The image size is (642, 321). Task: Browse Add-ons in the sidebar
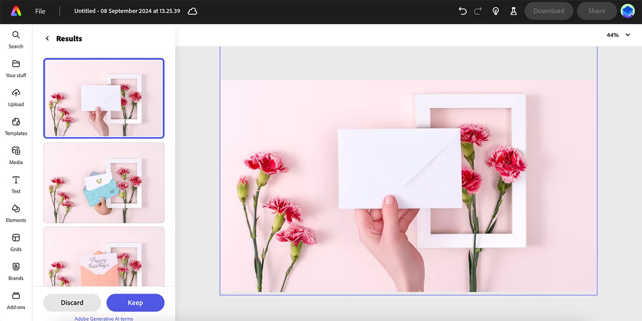pos(16,300)
